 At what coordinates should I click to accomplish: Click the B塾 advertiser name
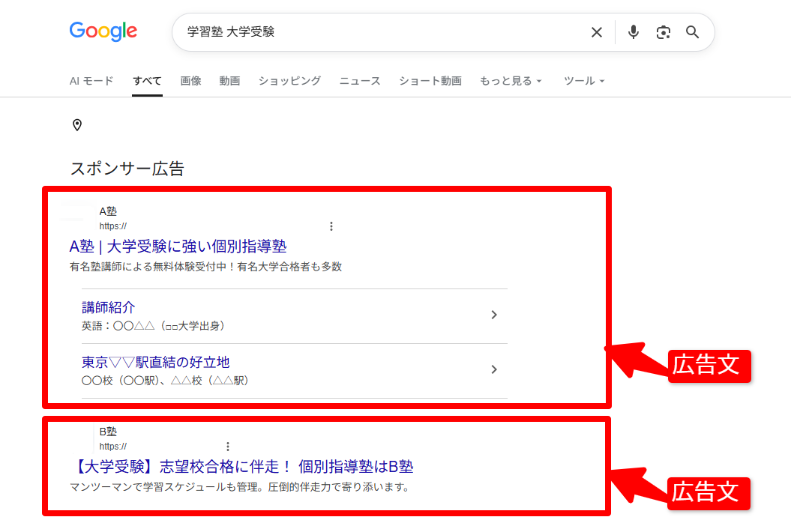pyautogui.click(x=108, y=432)
